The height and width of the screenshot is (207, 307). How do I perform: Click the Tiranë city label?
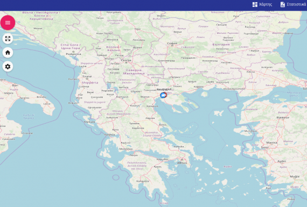tap(87, 76)
